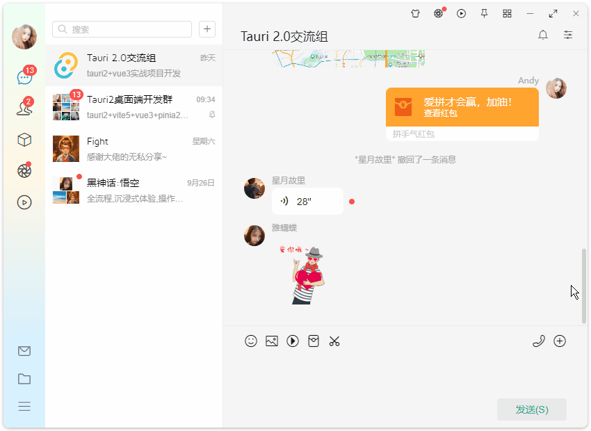The width and height of the screenshot is (591, 431).
Task: Open the grid layout icon in the titlebar
Action: tap(507, 13)
